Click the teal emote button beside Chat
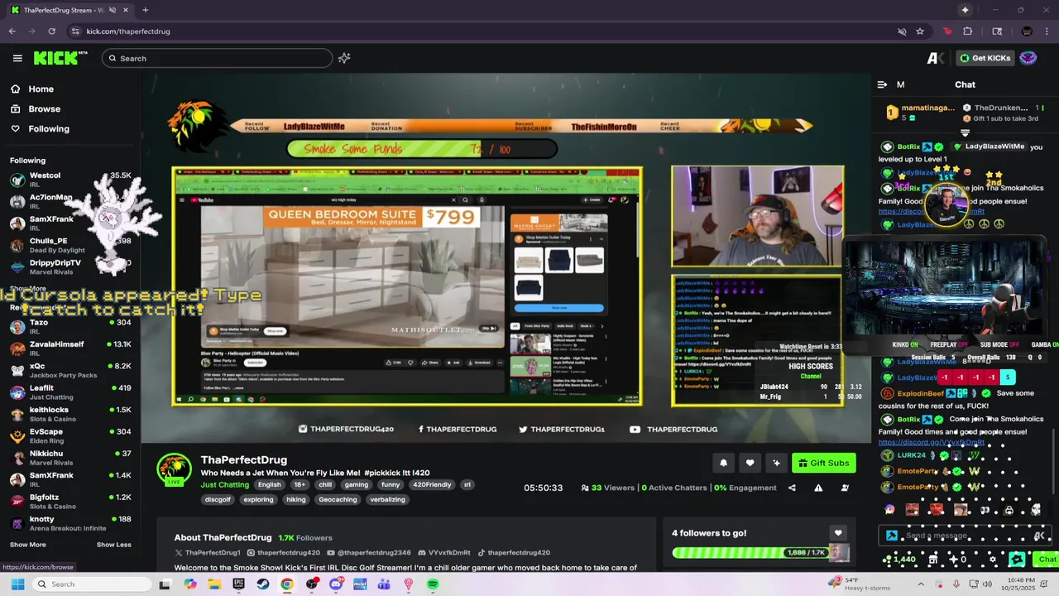Screen dimensions: 1059x596 1018,560
